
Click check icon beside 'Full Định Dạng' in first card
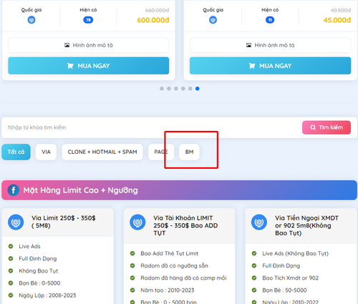click(x=11, y=258)
